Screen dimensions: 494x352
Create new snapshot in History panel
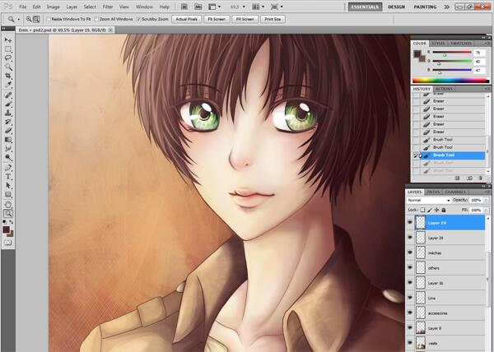tap(469, 178)
